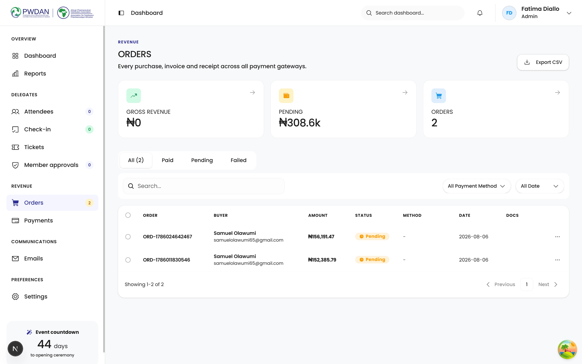Open row menu for ORD-1786024642467
The width and height of the screenshot is (582, 364).
click(x=557, y=237)
